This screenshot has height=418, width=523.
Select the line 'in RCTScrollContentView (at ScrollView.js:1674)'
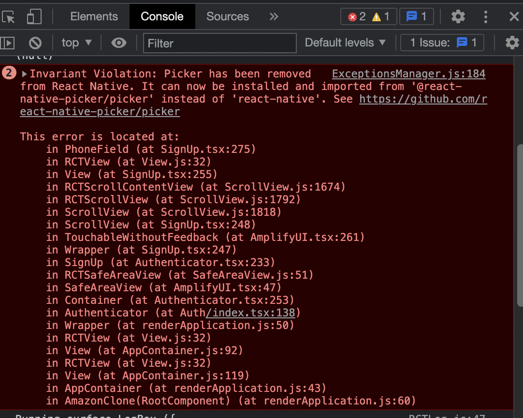pyautogui.click(x=195, y=187)
